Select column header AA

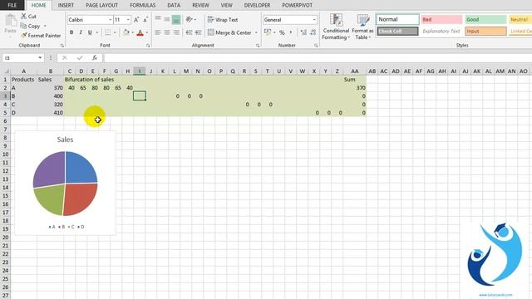[355, 71]
